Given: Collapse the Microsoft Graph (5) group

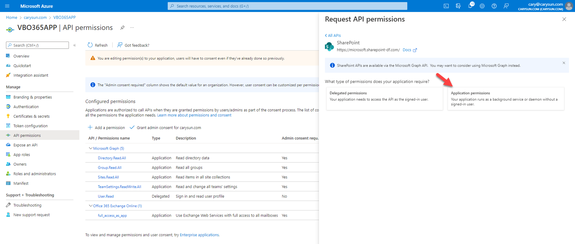Looking at the screenshot, I should tap(90, 148).
